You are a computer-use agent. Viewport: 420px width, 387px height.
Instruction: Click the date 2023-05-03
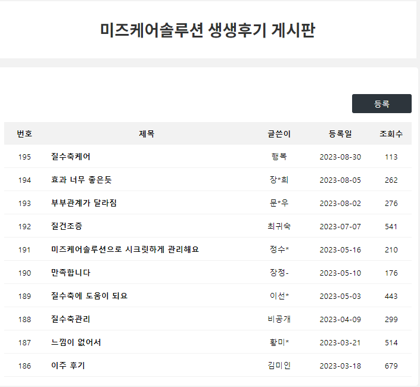(340, 297)
